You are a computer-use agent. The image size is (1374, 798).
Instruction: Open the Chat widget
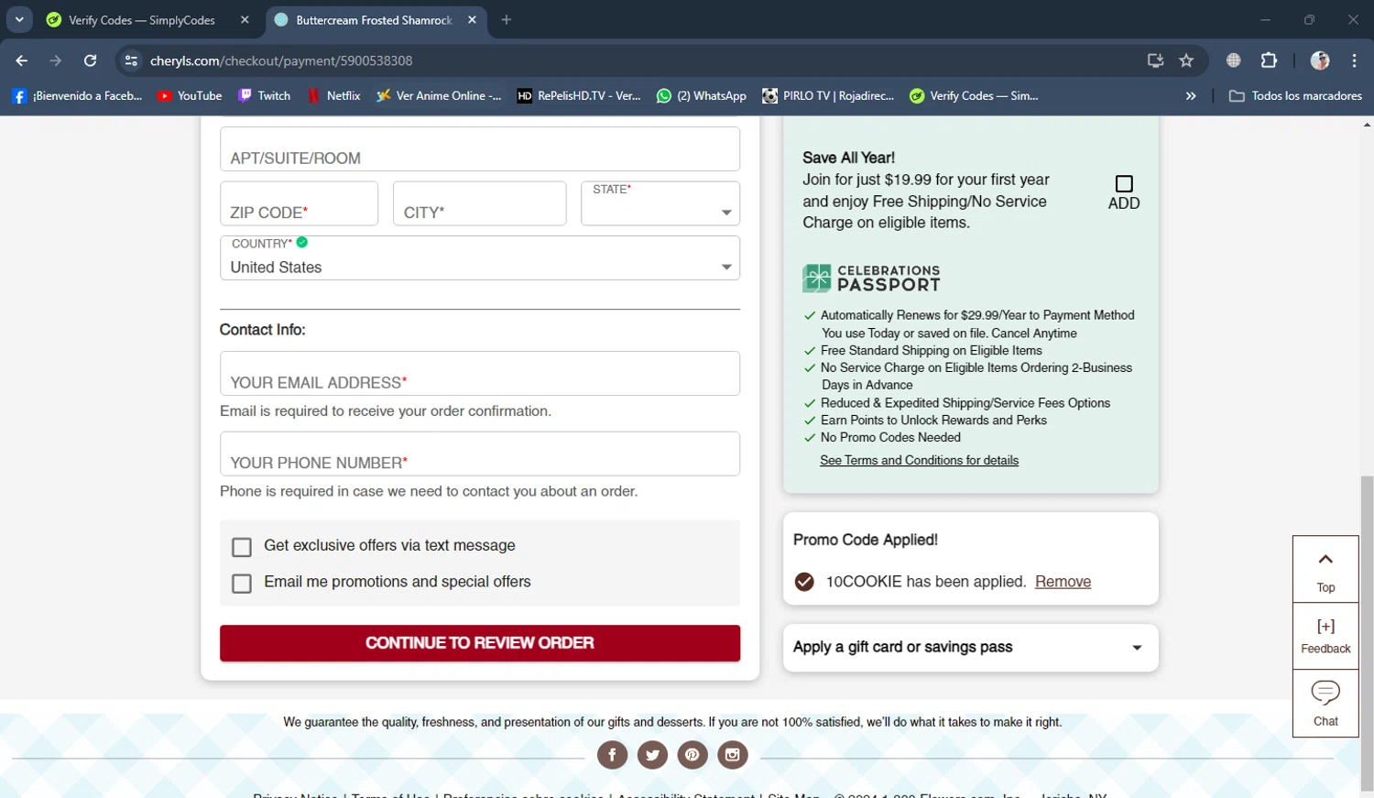point(1325,703)
